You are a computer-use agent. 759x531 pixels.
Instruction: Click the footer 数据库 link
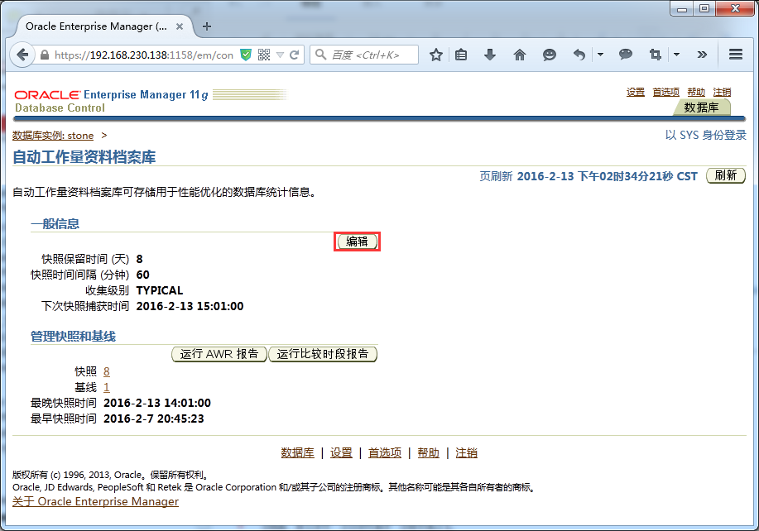(298, 452)
